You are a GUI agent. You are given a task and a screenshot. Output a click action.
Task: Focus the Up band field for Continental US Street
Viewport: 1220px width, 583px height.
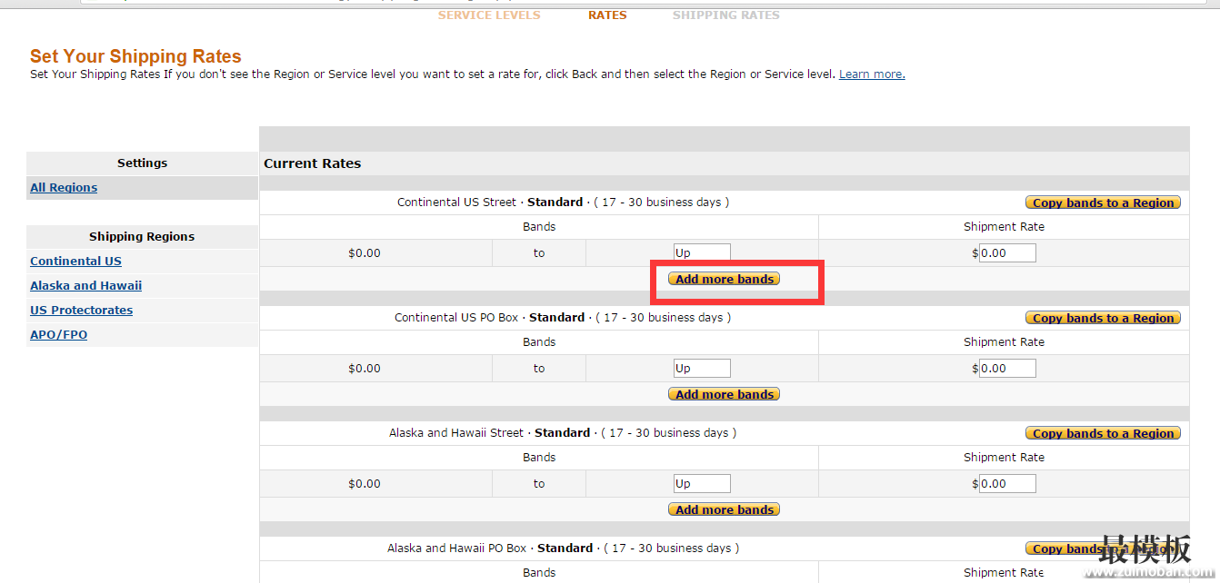tap(702, 252)
